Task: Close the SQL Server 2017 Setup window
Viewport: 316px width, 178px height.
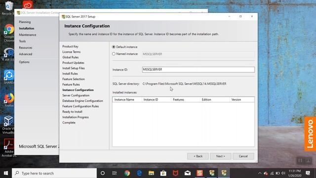Action: click(x=252, y=16)
